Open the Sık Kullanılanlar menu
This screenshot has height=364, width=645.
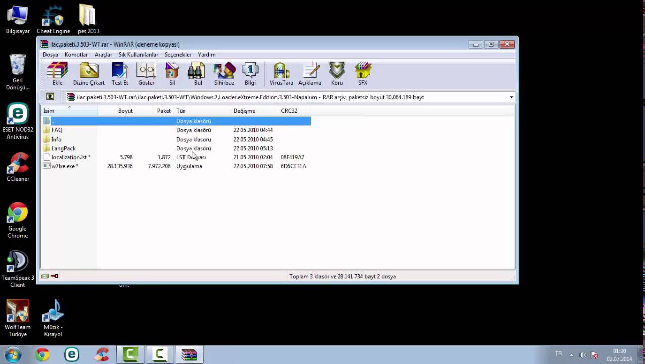pyautogui.click(x=138, y=54)
